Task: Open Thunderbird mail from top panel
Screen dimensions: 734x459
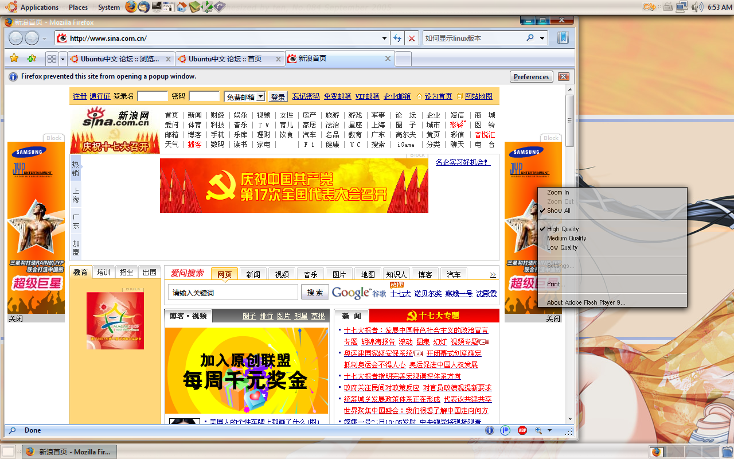Action: pyautogui.click(x=144, y=7)
